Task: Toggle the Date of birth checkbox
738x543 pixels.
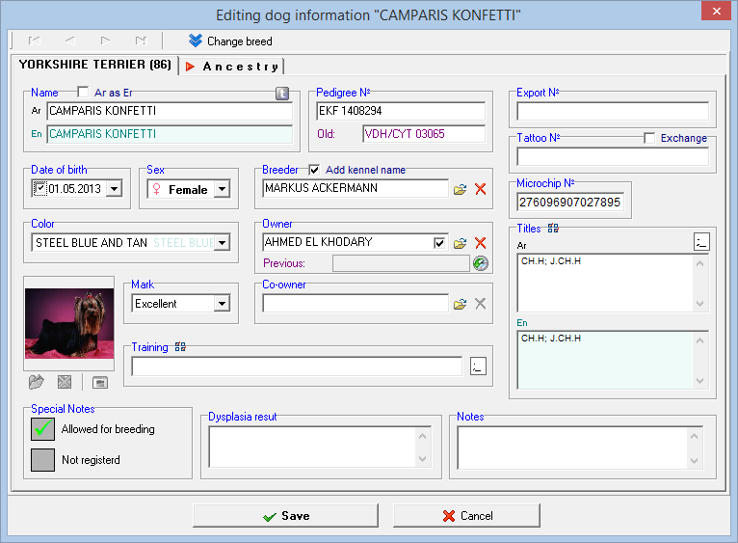Action: pos(40,188)
